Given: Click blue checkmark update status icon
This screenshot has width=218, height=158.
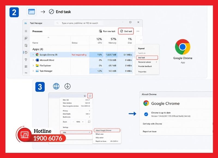Looking at the screenshot, I should click(x=146, y=114).
